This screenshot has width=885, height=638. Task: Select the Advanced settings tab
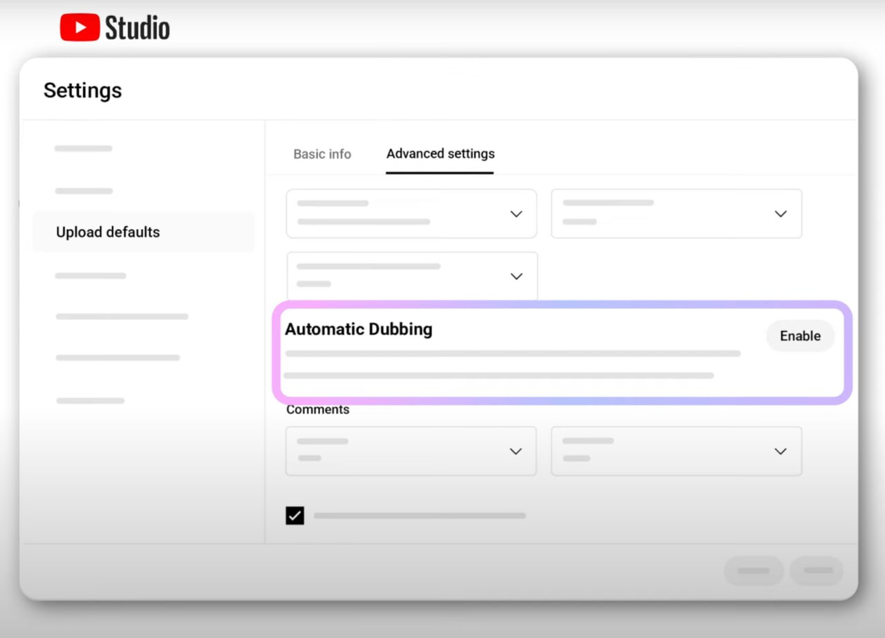440,154
